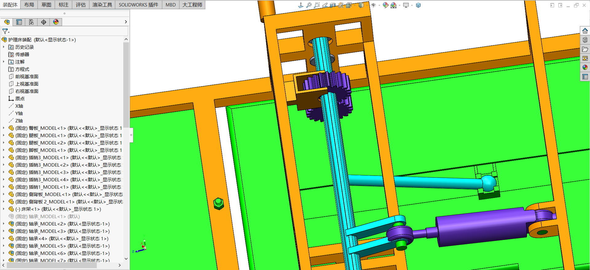Open the View Orientation cube icon
This screenshot has height=270, width=590.
click(349, 5)
